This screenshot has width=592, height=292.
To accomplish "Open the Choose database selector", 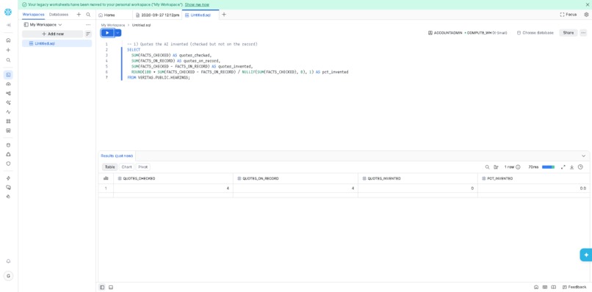I will (535, 33).
